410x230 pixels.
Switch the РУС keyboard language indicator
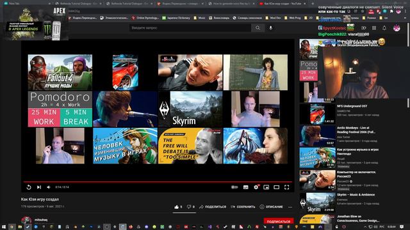pos(382,227)
